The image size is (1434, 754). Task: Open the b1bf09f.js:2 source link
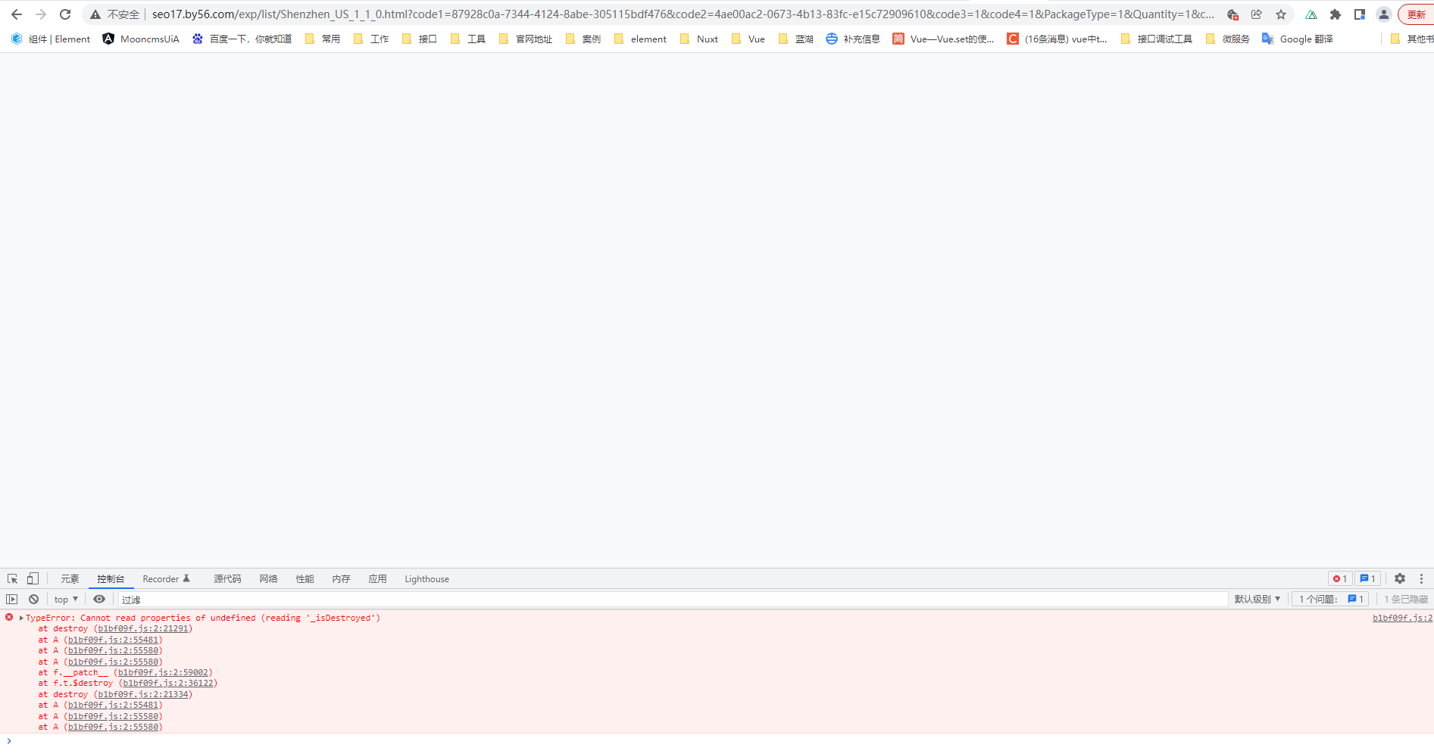coord(1402,618)
